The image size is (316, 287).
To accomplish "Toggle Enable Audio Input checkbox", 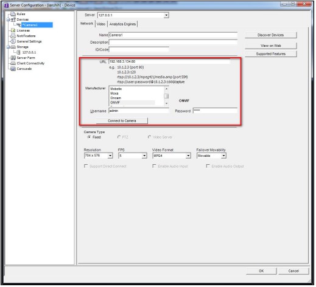I will (154, 166).
